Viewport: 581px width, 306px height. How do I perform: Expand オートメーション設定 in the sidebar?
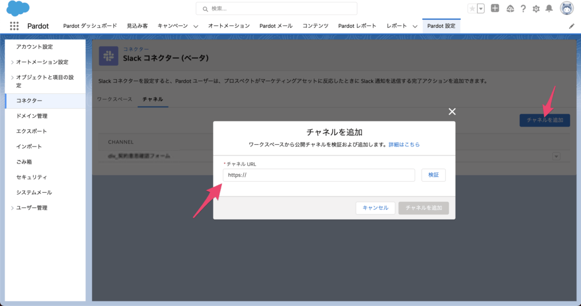click(12, 62)
